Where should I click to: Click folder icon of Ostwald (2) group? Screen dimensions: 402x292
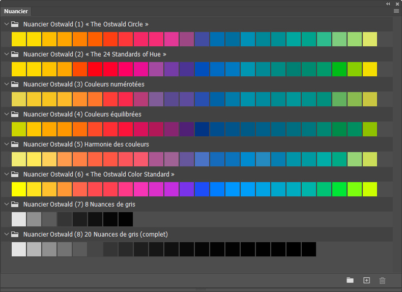coord(15,54)
